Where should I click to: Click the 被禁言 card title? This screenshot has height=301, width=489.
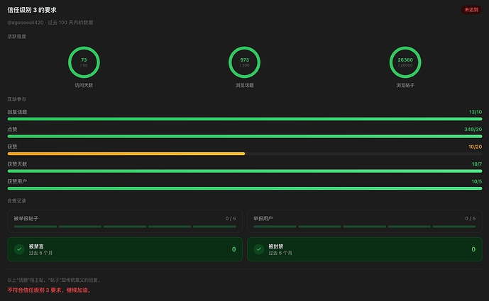click(x=36, y=246)
